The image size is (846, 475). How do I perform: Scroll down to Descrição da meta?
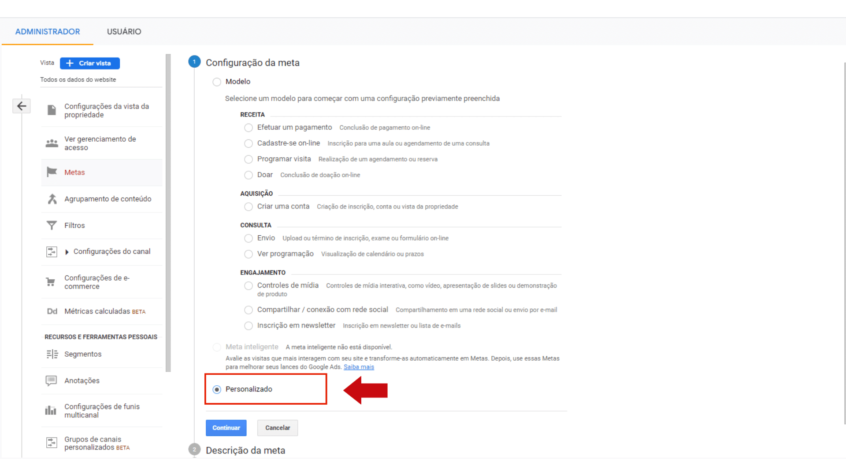tap(245, 450)
